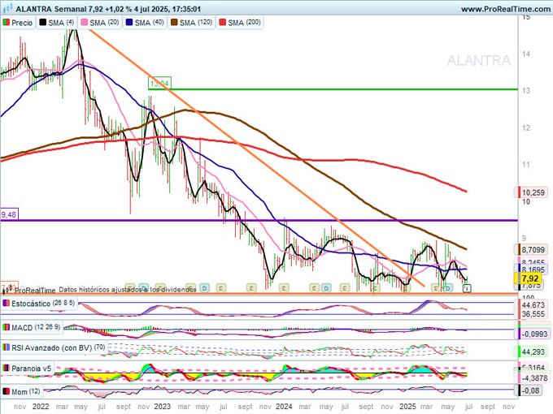Click the Paranoia v5 indicator color icon
This screenshot has width=553, height=414.
pyautogui.click(x=6, y=369)
